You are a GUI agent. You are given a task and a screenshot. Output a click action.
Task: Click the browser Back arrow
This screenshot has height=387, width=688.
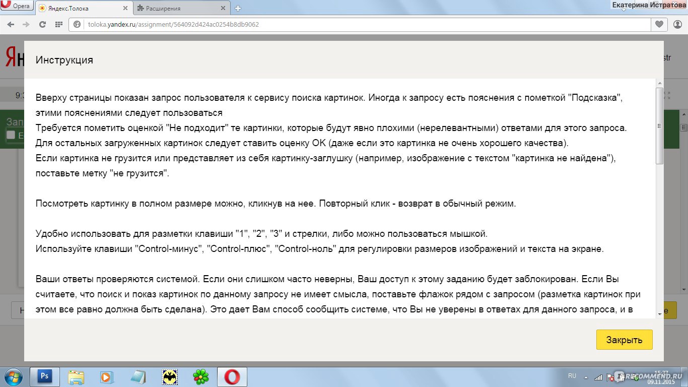click(x=11, y=24)
